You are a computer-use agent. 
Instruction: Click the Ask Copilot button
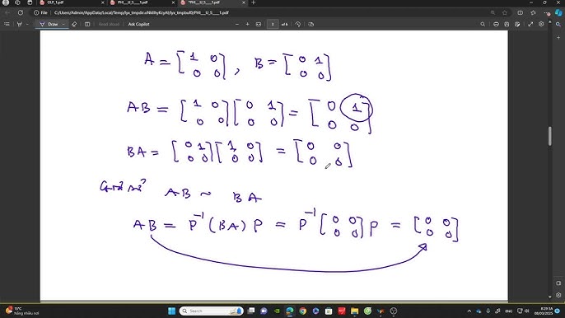[138, 24]
